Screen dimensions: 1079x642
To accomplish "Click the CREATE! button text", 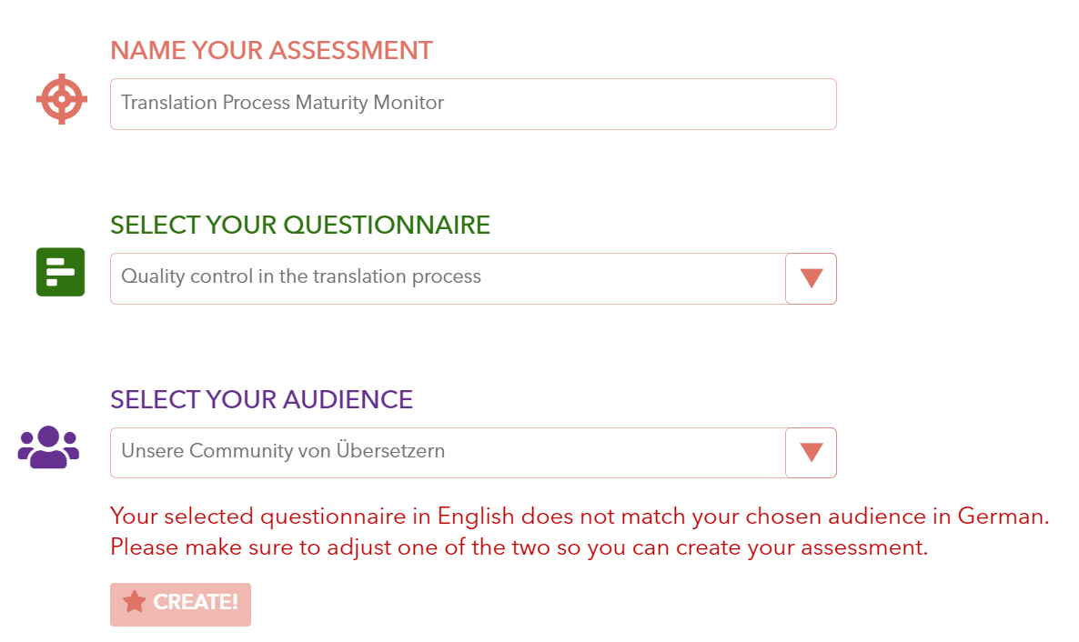I will click(x=196, y=602).
